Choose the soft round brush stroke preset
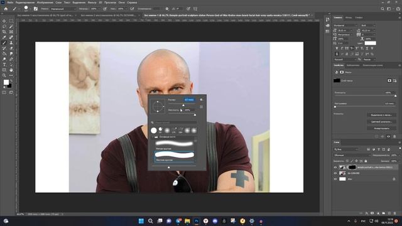This screenshot has height=226, width=402. click(175, 144)
